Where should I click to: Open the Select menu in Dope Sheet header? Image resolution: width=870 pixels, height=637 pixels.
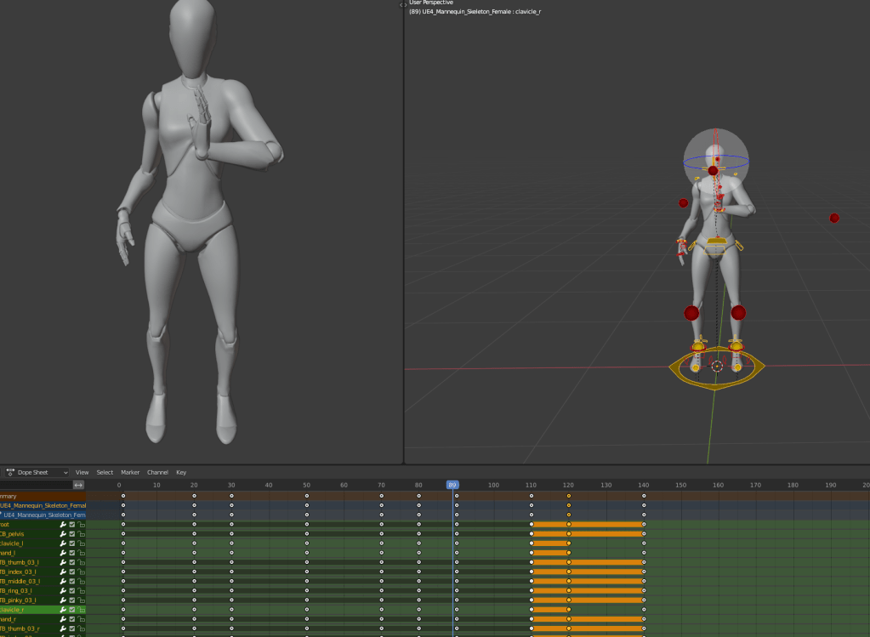tap(105, 472)
